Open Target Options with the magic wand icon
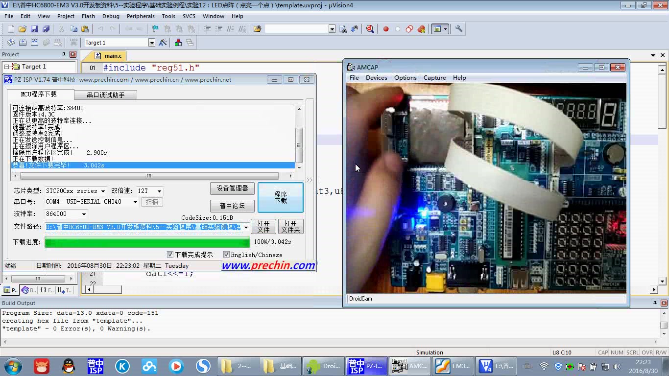669x376 pixels. [163, 43]
